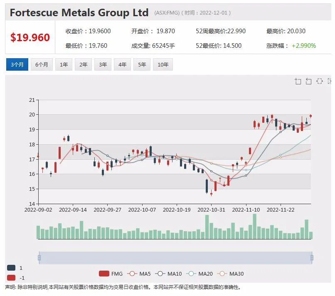Click the restore chart icon

click(319, 81)
